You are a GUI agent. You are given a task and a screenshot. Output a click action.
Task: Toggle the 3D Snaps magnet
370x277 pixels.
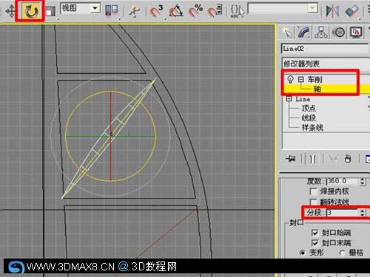coord(157,11)
